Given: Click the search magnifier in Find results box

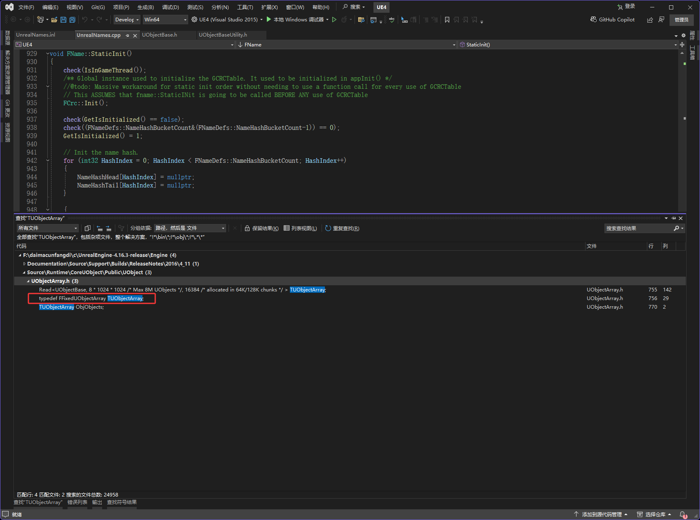Looking at the screenshot, I should click(x=676, y=228).
